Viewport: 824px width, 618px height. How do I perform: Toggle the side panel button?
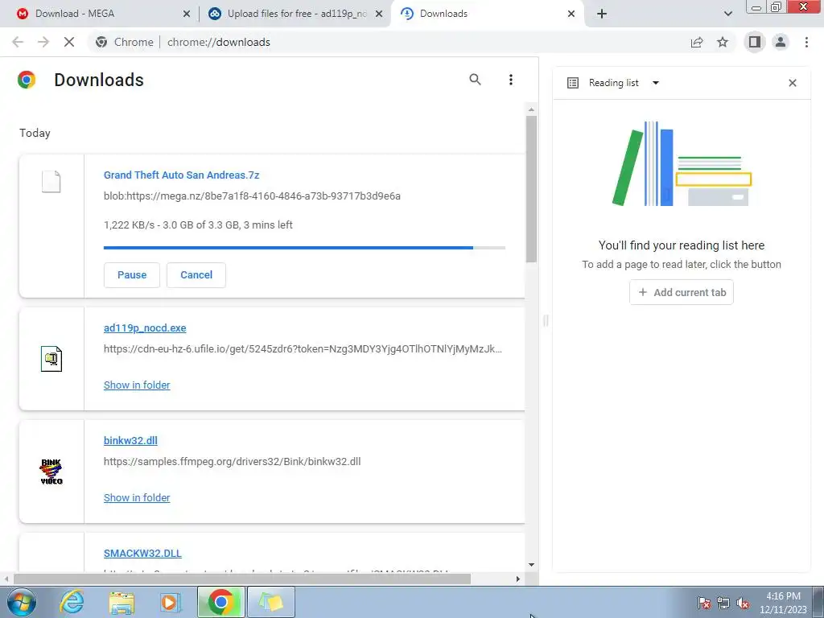click(755, 42)
